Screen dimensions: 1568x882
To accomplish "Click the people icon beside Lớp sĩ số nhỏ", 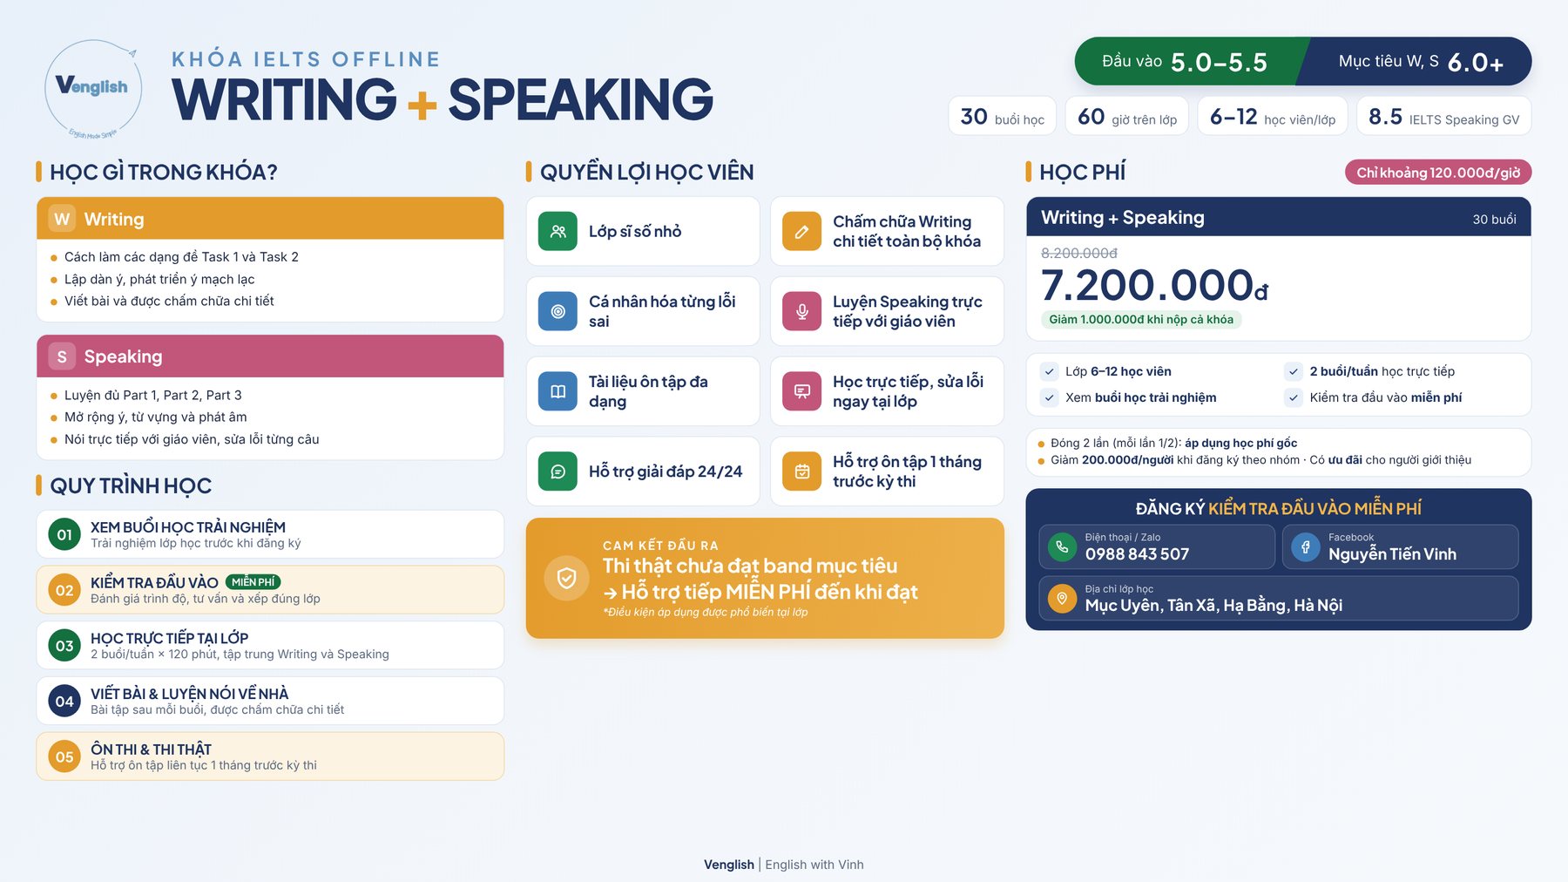I will click(558, 232).
